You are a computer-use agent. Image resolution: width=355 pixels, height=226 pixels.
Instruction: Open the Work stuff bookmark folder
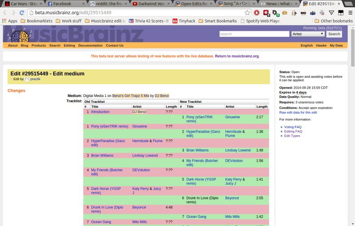[69, 21]
